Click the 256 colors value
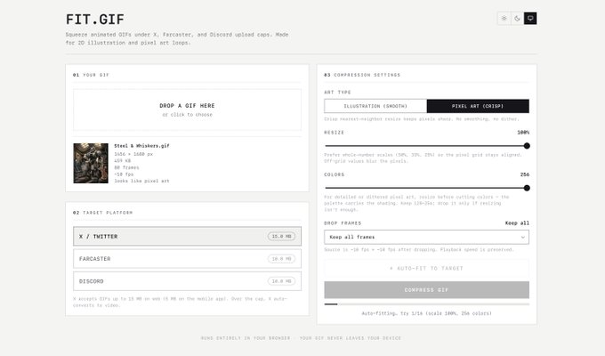 point(525,174)
